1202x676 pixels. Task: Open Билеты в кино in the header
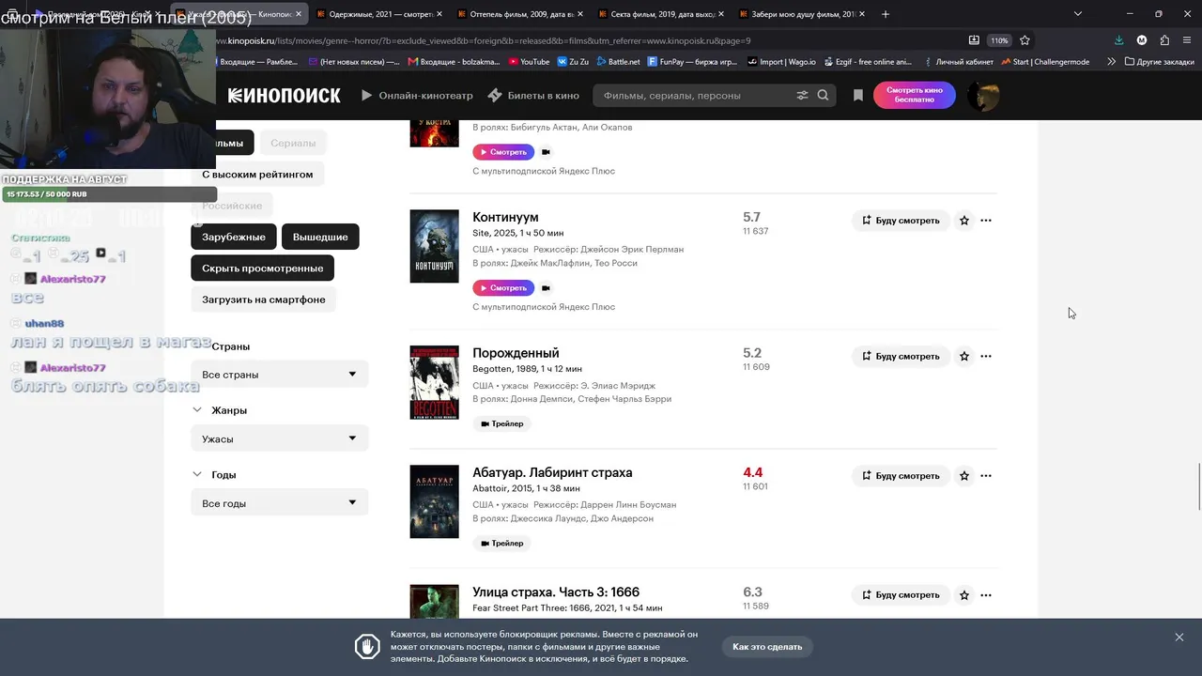[533, 96]
